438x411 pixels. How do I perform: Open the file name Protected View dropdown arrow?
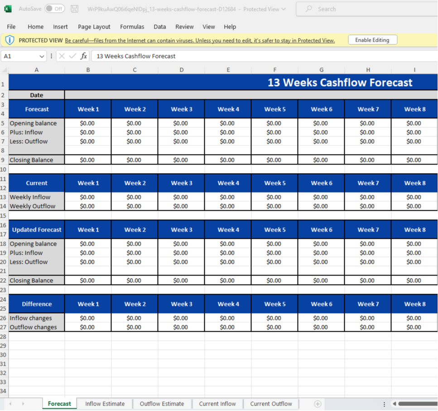pyautogui.click(x=284, y=9)
